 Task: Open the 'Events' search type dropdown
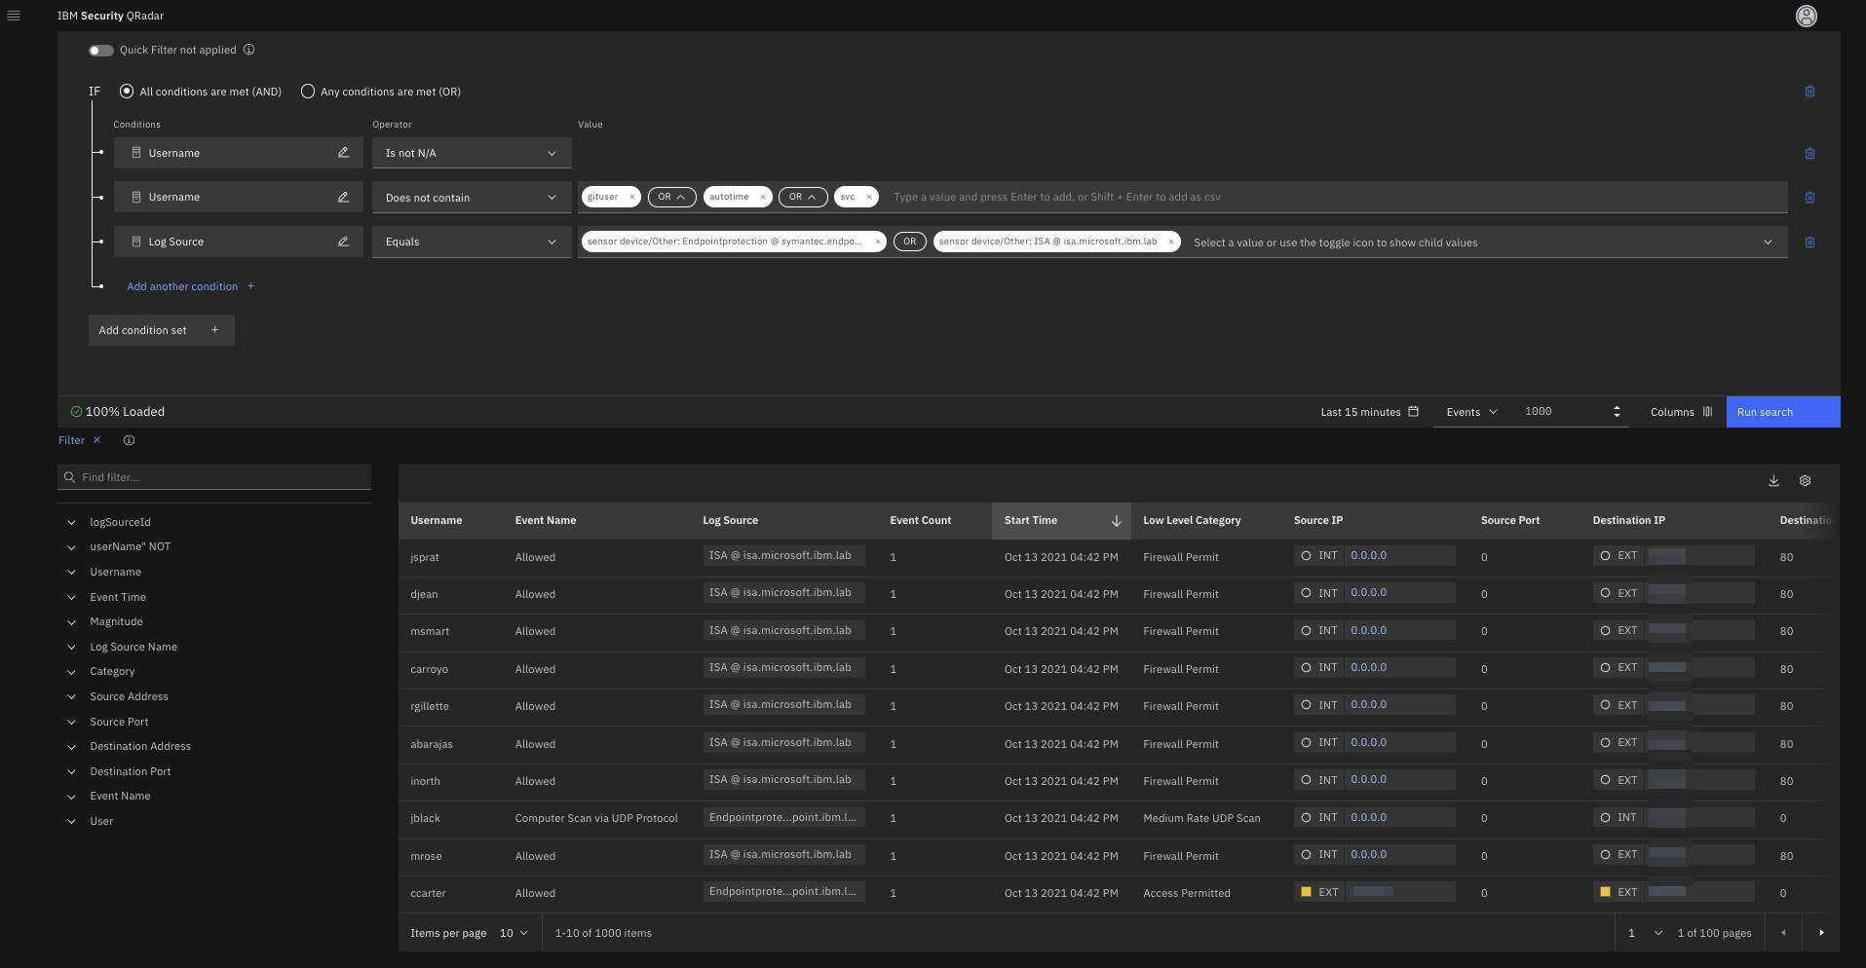[x=1469, y=411]
